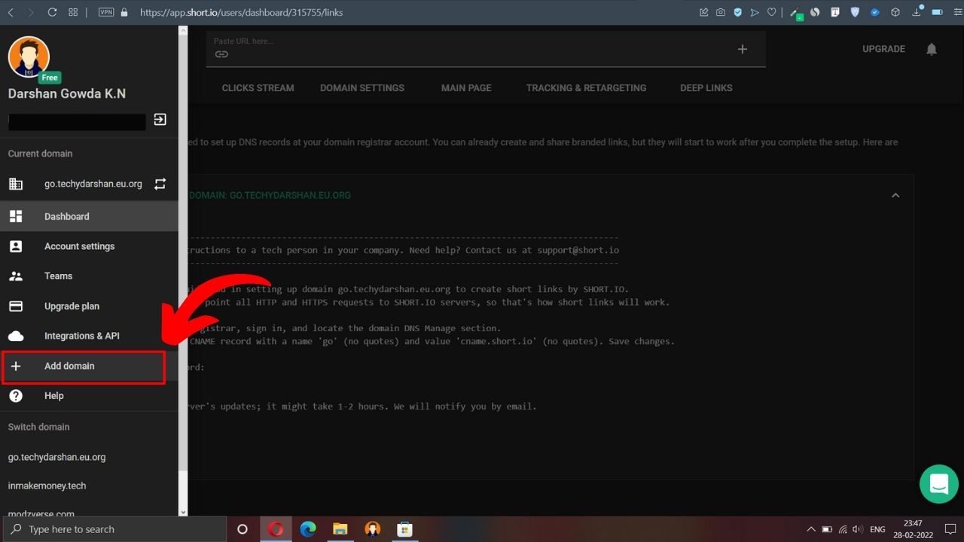The width and height of the screenshot is (964, 542).
Task: Click the user avatar picture
Action: pyautogui.click(x=29, y=56)
